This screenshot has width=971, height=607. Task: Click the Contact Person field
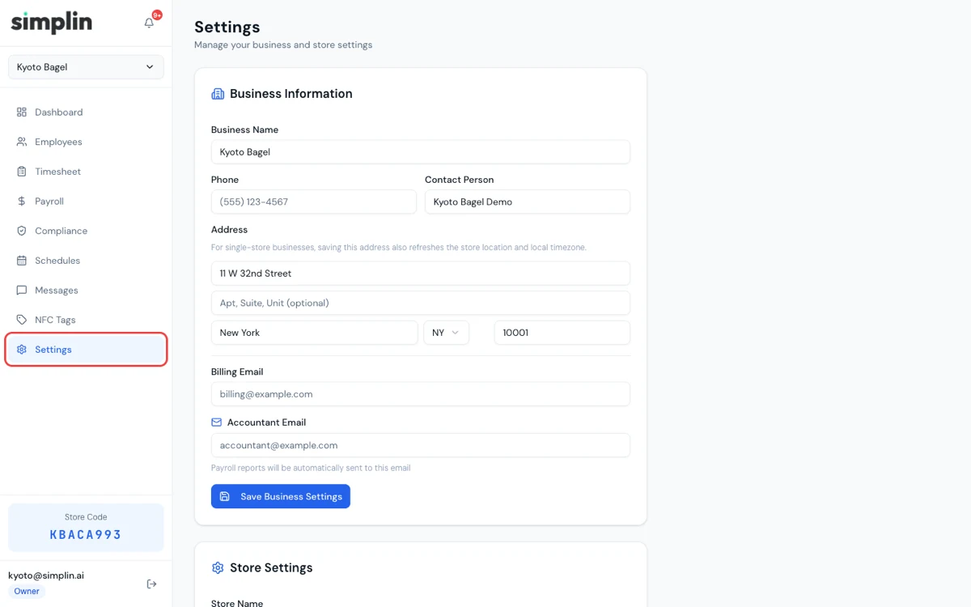pyautogui.click(x=528, y=202)
